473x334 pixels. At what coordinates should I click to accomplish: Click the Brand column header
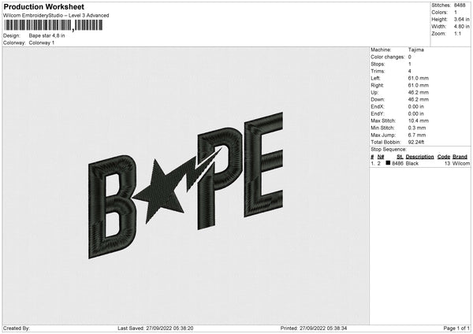(460, 157)
